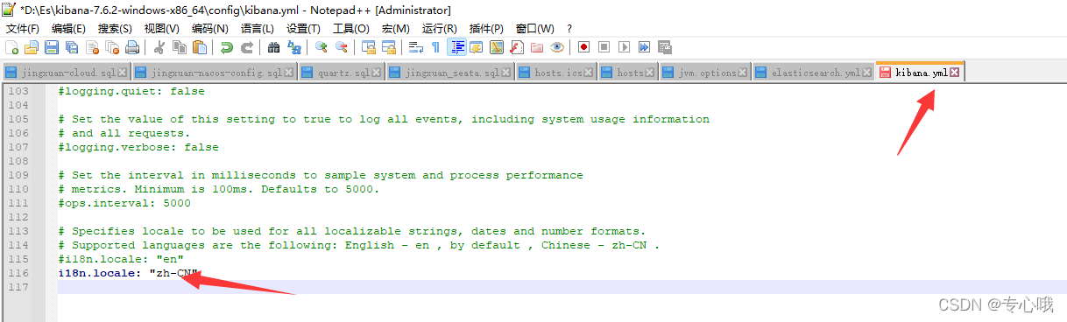Toggle synchronize horizontal scrolling icon
The width and height of the screenshot is (1067, 322).
[x=389, y=47]
